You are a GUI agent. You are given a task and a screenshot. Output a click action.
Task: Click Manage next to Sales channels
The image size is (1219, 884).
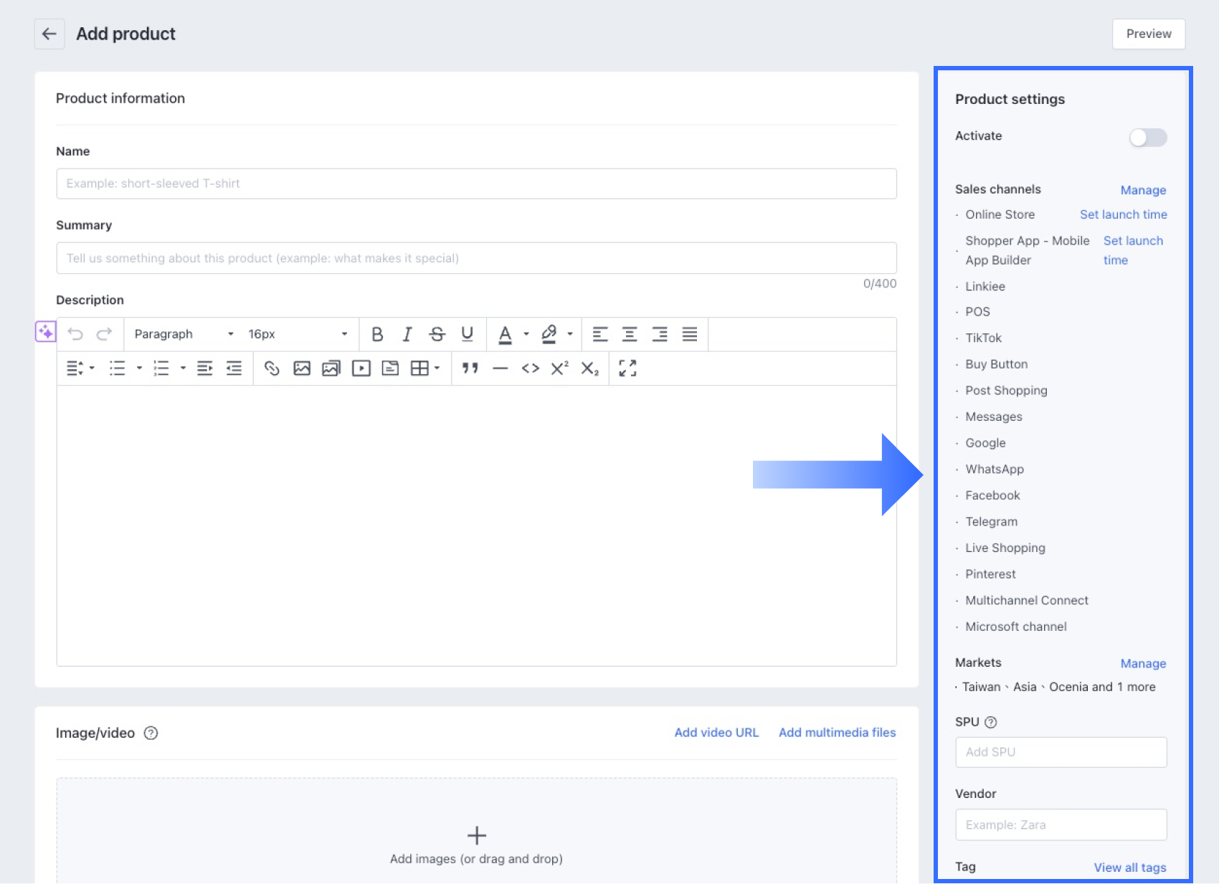coord(1143,190)
